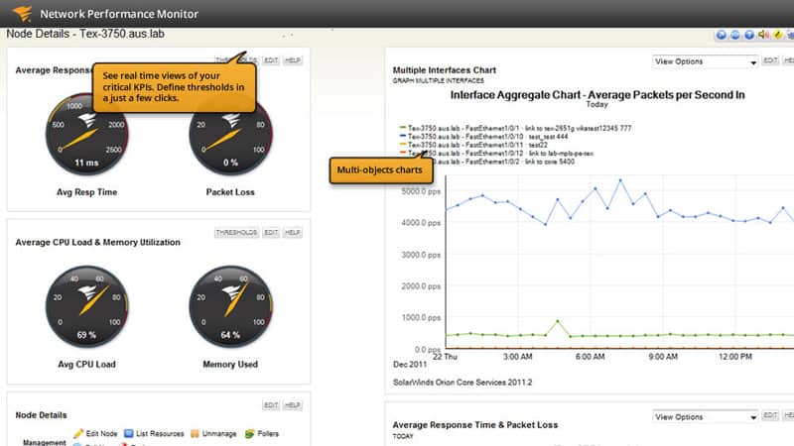Click legend entry 'FastEthernet1/0/1 - link to tex-2651g'
This screenshot has height=446, width=794.
519,129
